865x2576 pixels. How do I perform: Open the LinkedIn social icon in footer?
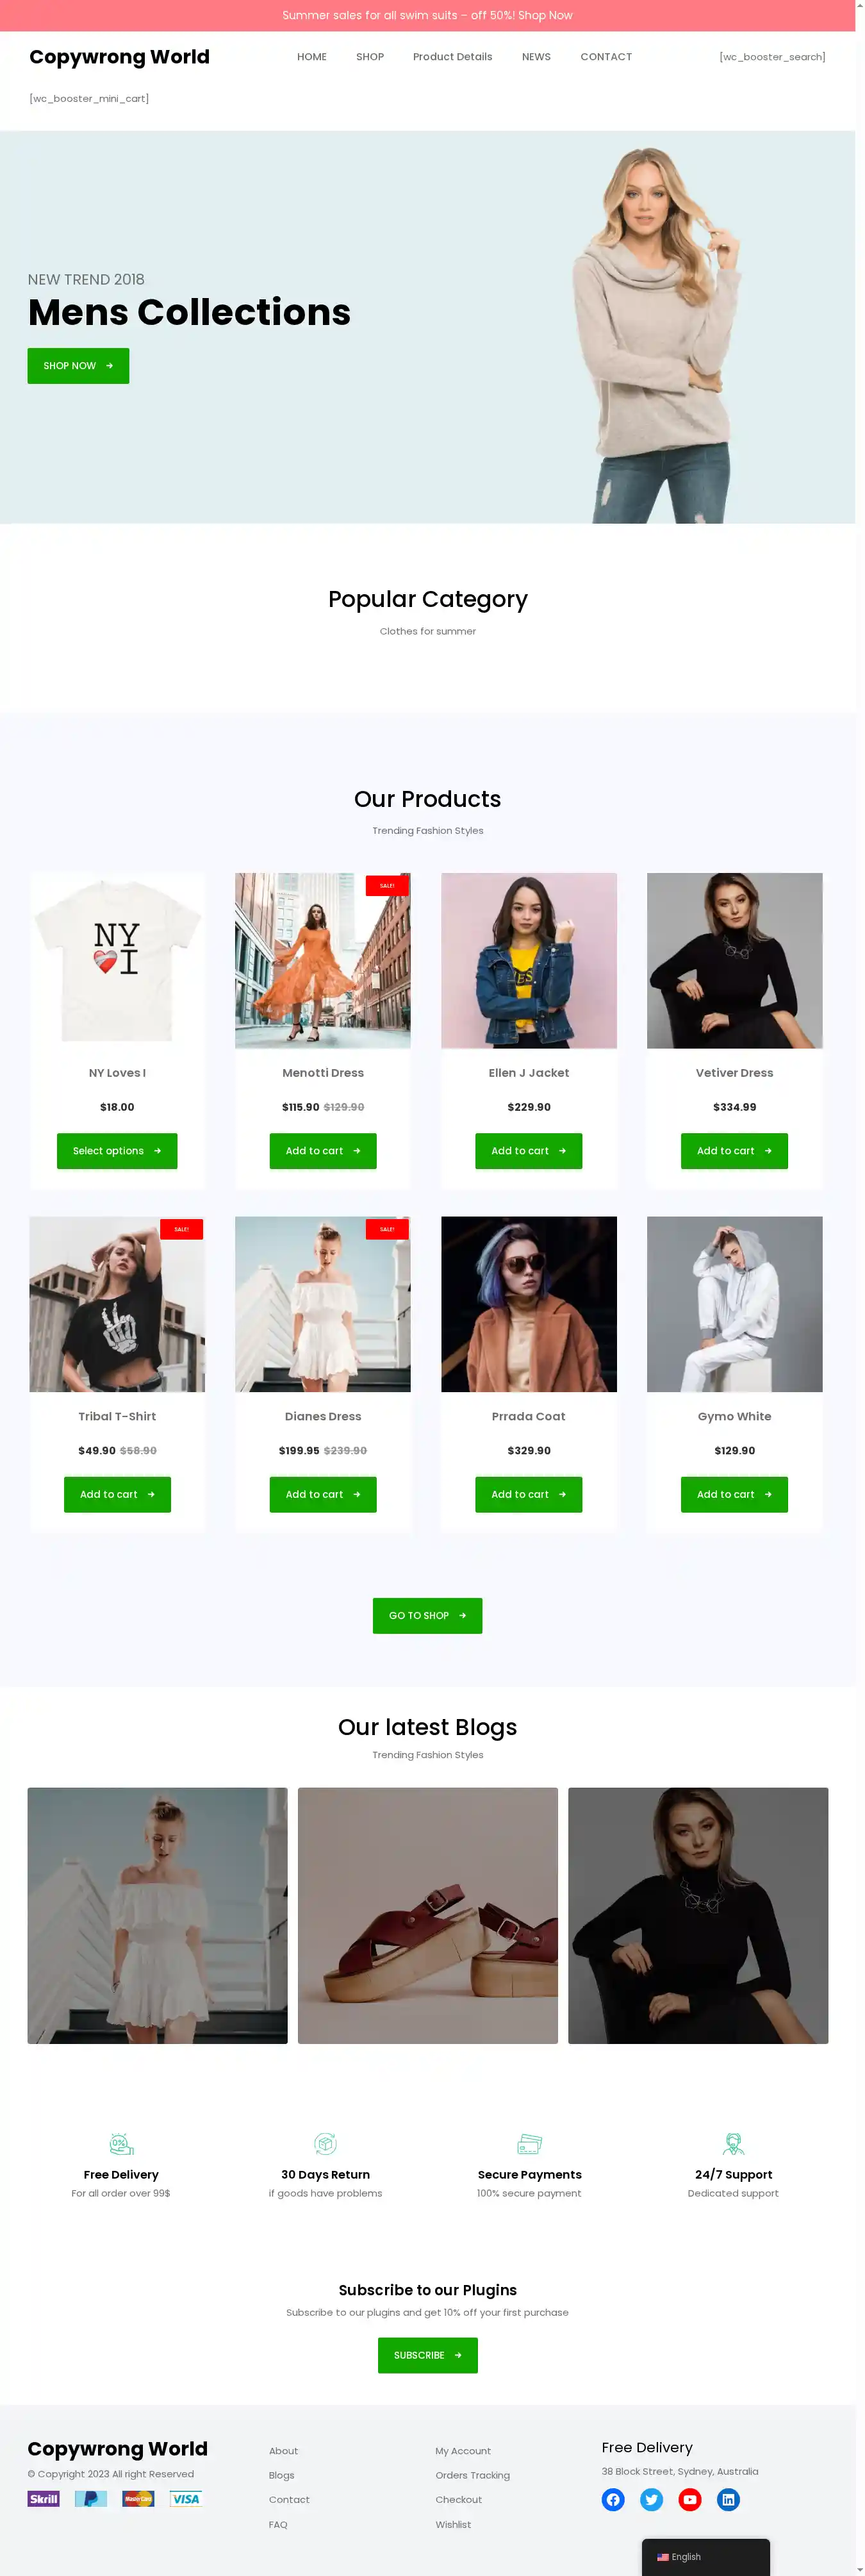729,2500
